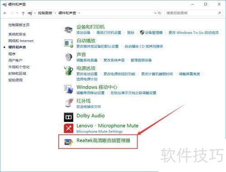Click 自动播放 CD 或其他媒体 link
The image size is (226, 172).
[x=144, y=46]
